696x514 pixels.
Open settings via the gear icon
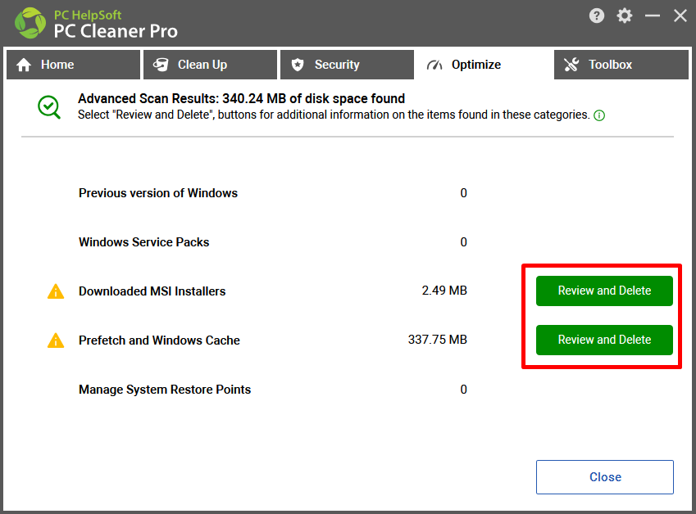pyautogui.click(x=625, y=16)
